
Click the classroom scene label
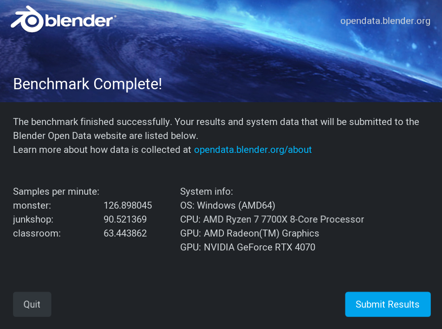37,233
